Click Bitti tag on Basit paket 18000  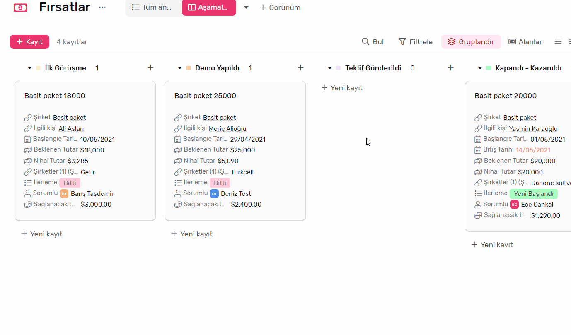pos(70,183)
